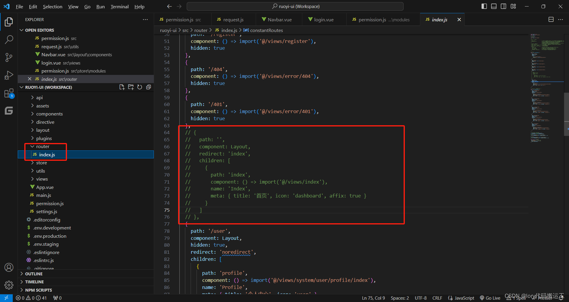Switch to request.js tab
The image size is (569, 302).
point(233,20)
